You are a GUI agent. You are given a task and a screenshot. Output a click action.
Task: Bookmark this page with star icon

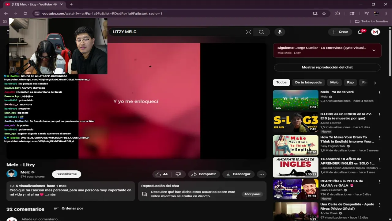coord(324,14)
